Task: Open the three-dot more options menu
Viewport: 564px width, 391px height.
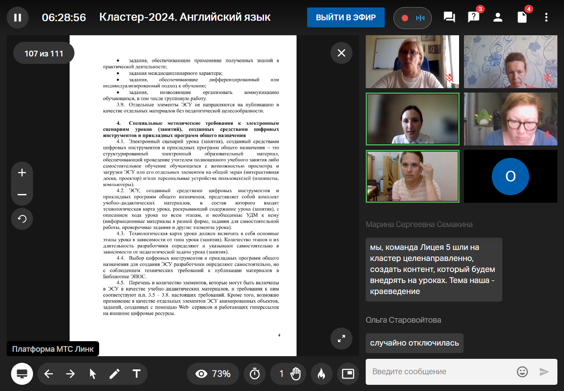Action: (x=546, y=18)
